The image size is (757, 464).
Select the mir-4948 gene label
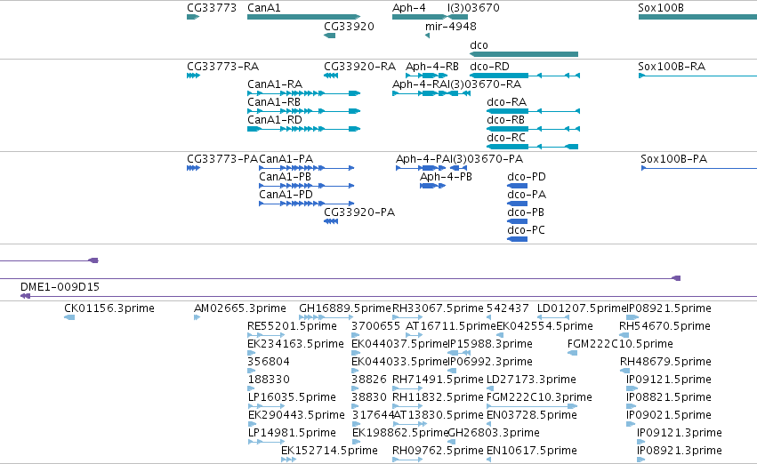[x=450, y=27]
